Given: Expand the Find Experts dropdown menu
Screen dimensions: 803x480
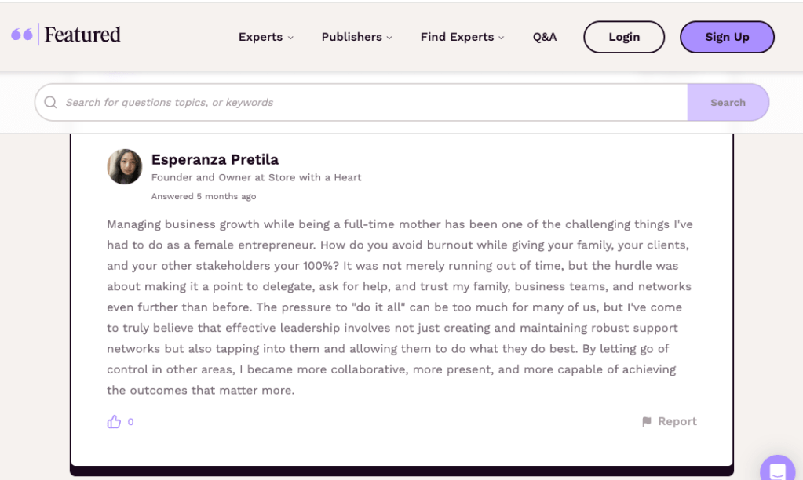Looking at the screenshot, I should tap(462, 37).
